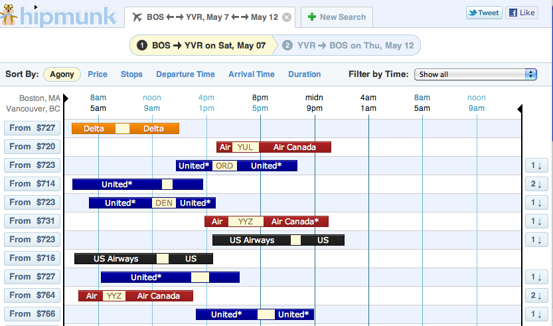Screen dimensions: 553x326
Task: Switch to leg 2 YVR → BOS on Thu
Action: [x=348, y=46]
